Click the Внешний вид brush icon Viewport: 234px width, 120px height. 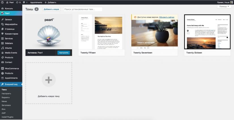[x=2, y=84]
